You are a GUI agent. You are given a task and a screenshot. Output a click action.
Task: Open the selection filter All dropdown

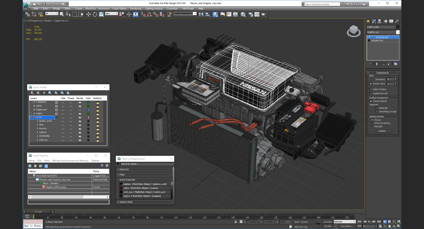pyautogui.click(x=52, y=13)
